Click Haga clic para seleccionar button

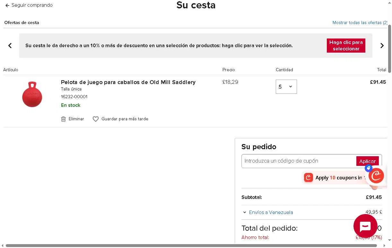pyautogui.click(x=346, y=46)
